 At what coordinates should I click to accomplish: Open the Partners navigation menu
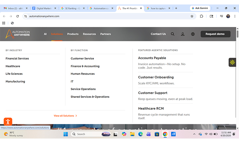pyautogui.click(x=105, y=34)
